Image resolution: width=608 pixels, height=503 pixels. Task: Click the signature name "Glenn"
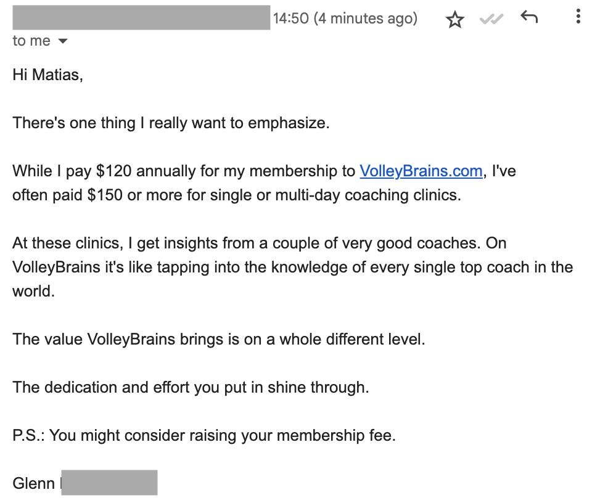[33, 483]
